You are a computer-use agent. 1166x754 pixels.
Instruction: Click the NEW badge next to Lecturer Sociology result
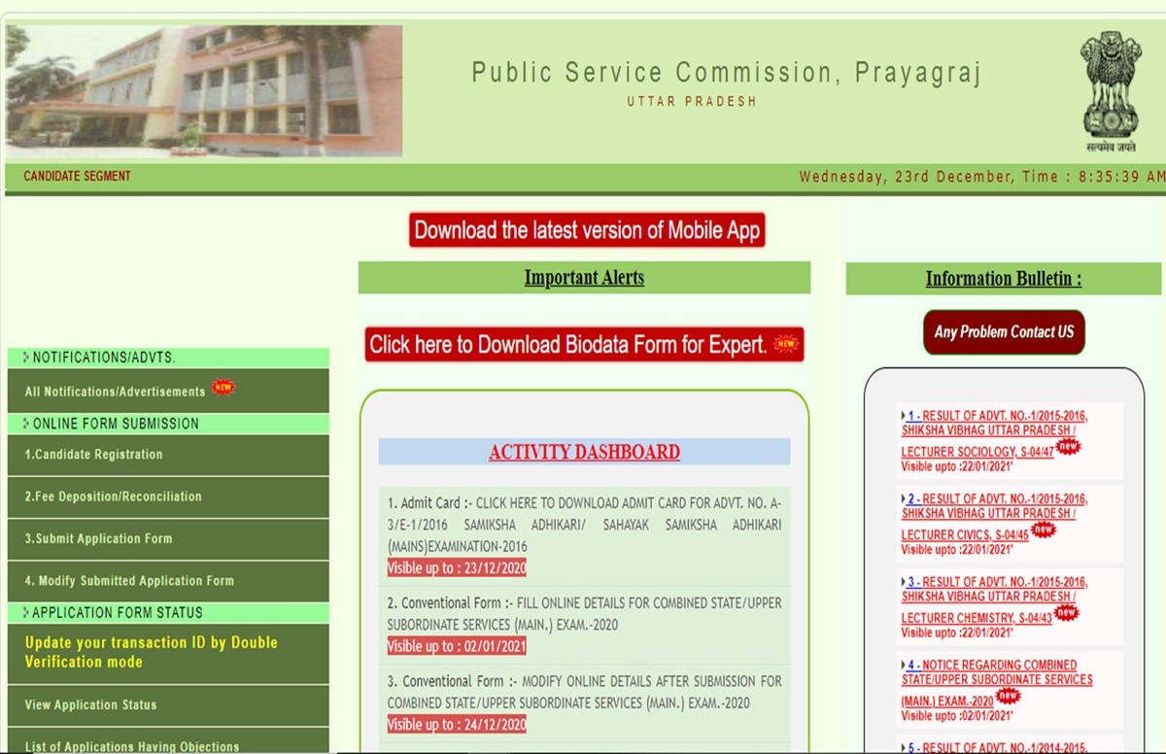tap(1068, 447)
